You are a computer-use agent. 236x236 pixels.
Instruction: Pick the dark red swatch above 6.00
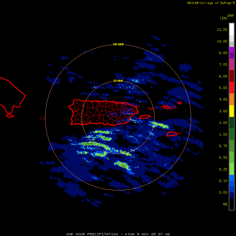click(232, 76)
